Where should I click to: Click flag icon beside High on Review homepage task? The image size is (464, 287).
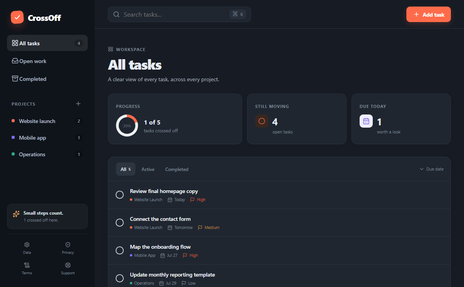point(193,200)
